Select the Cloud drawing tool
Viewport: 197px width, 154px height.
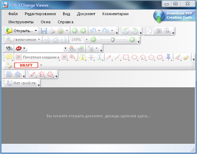160,57
